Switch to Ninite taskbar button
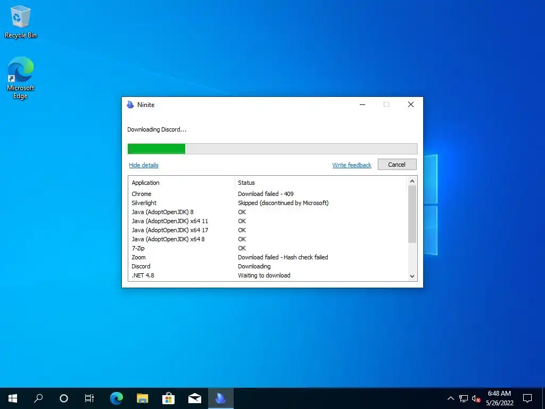Image resolution: width=545 pixels, height=409 pixels. coord(221,398)
